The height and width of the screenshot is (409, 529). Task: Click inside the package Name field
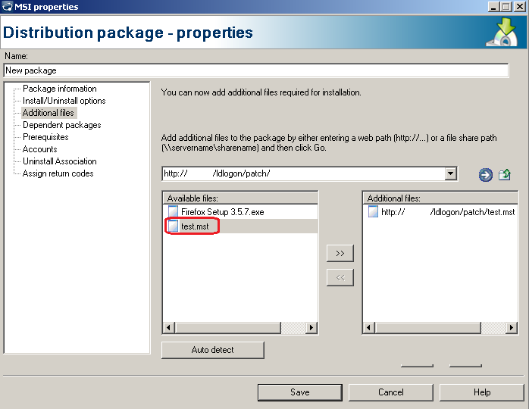coord(255,70)
